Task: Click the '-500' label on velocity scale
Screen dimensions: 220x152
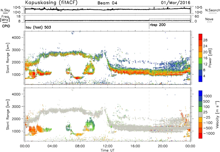Action: [208, 128]
